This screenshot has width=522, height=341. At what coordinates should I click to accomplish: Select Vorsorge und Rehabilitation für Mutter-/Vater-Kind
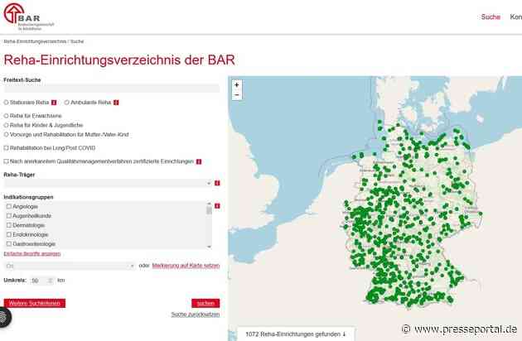click(x=6, y=134)
